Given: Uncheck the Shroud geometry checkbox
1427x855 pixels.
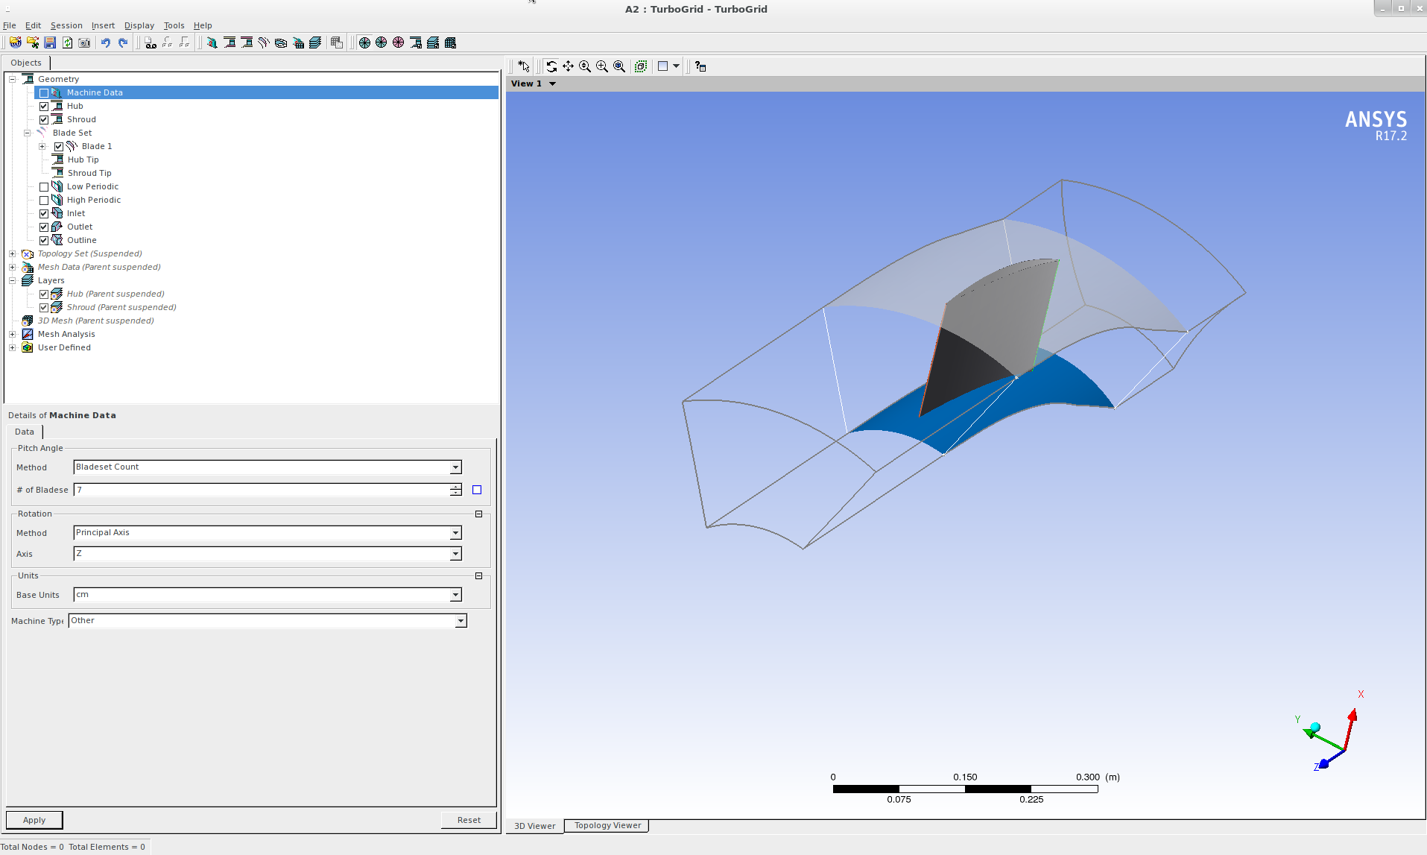Looking at the screenshot, I should pyautogui.click(x=44, y=120).
